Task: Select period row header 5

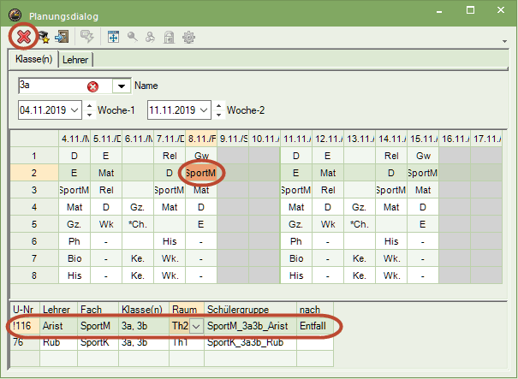Action: (x=34, y=224)
